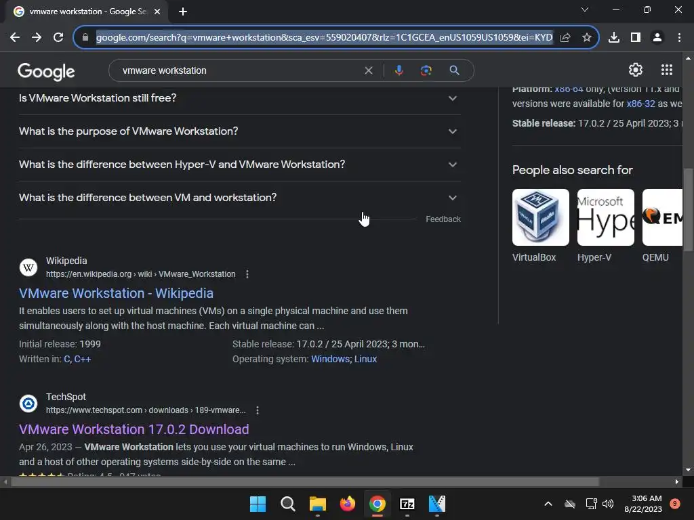Viewport: 694px width, 520px height.
Task: Expand 'difference between VM and workstation' question
Action: point(240,198)
